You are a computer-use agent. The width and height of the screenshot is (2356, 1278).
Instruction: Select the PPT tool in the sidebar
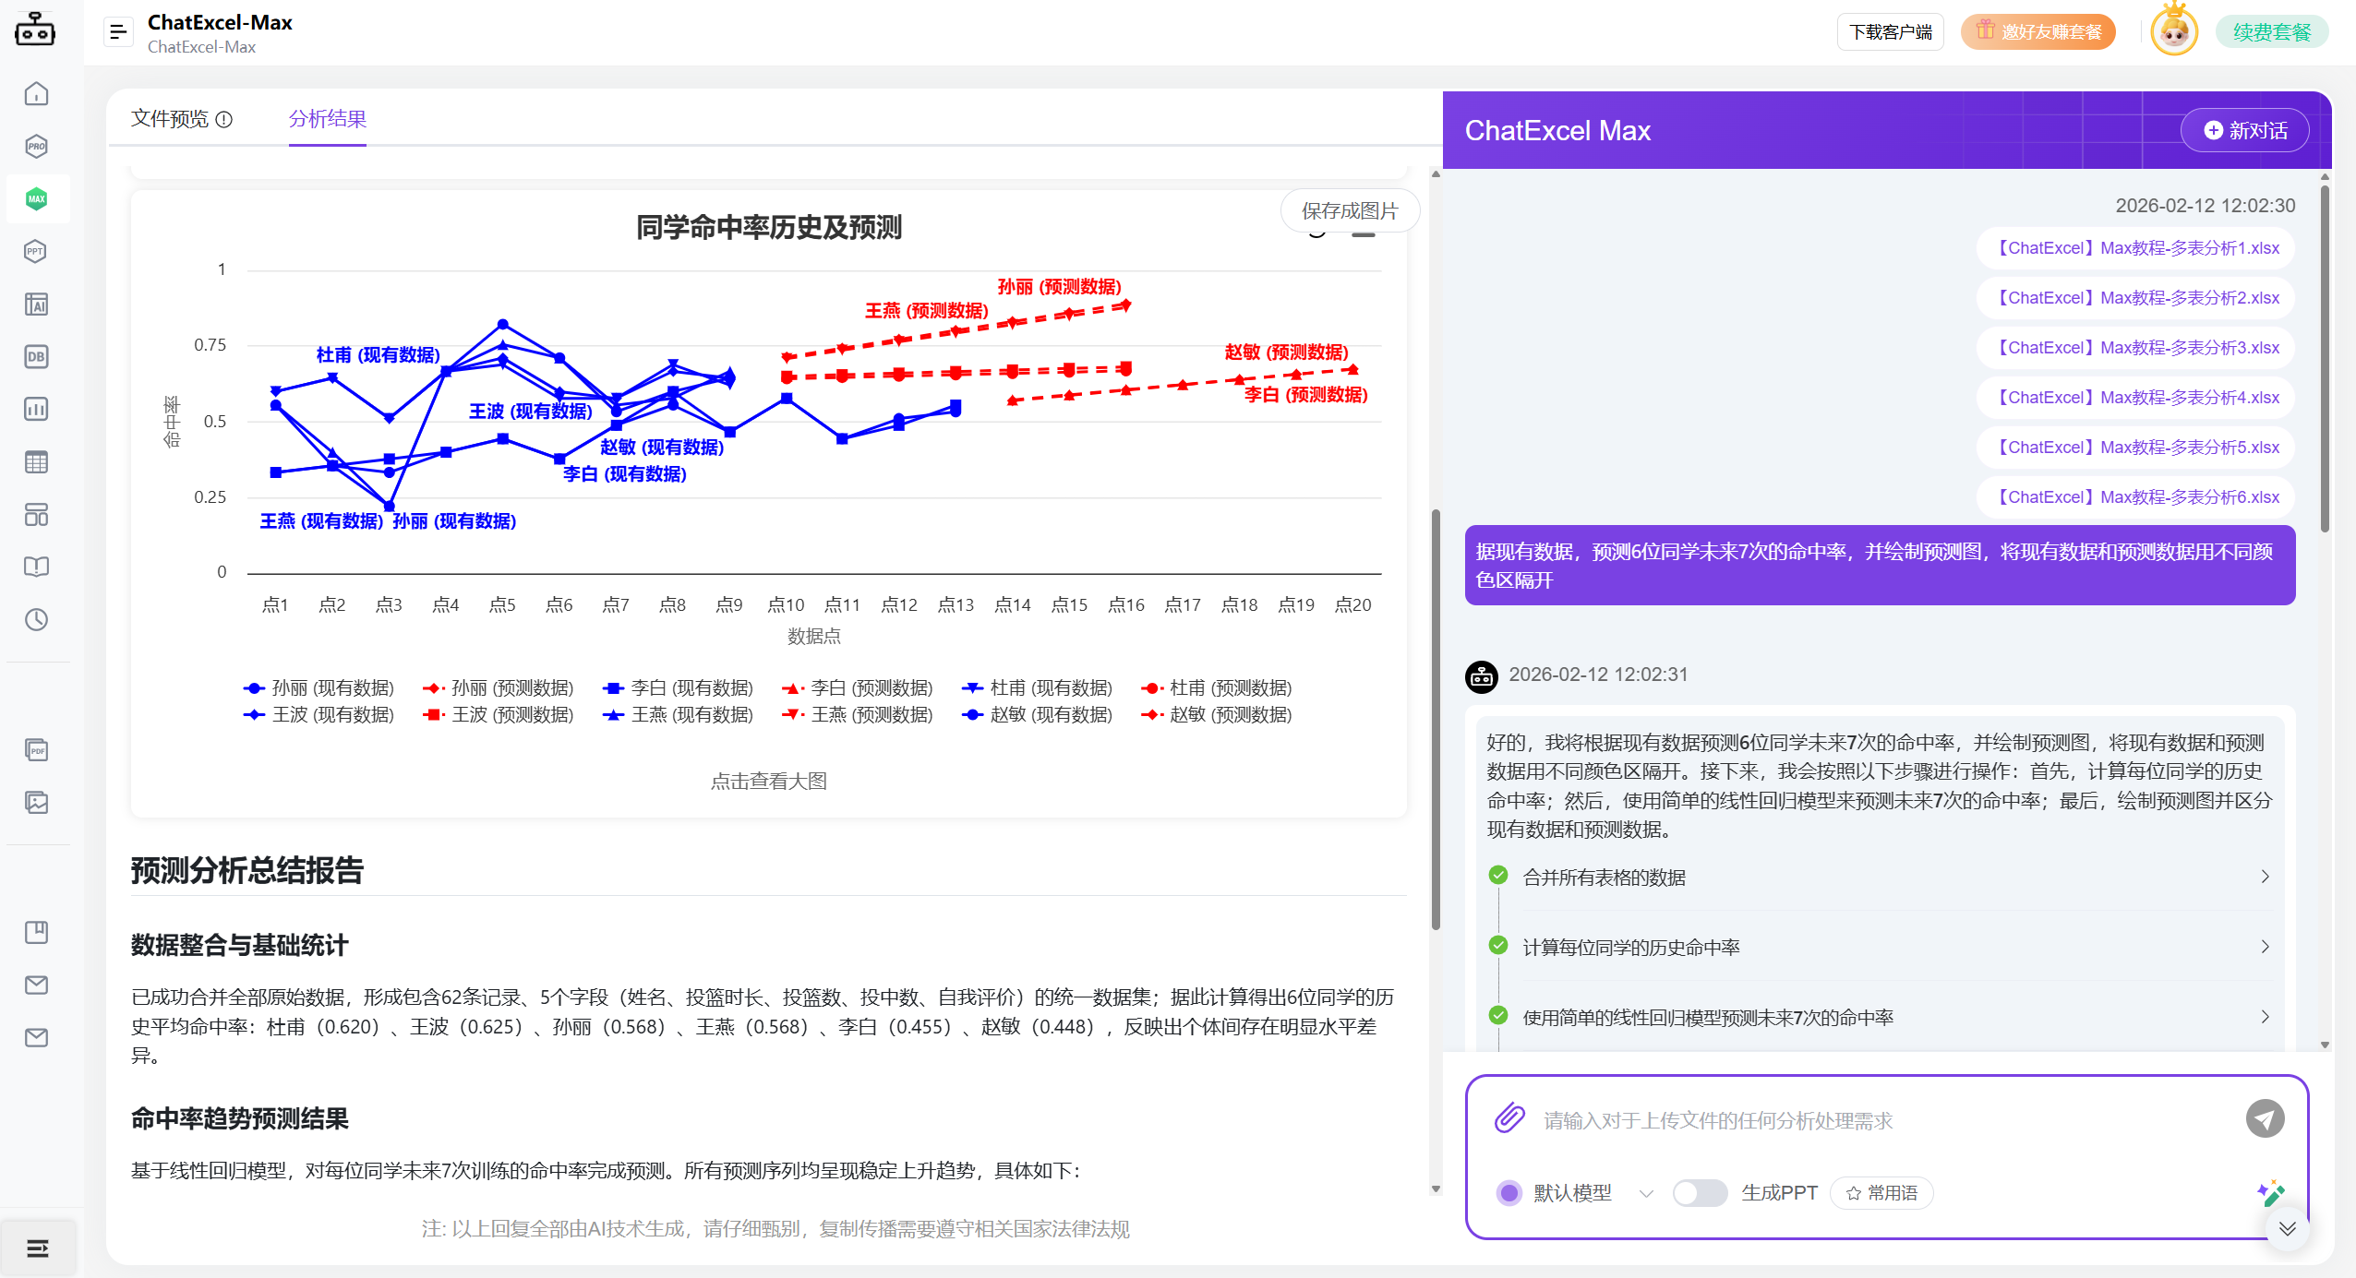tap(35, 251)
